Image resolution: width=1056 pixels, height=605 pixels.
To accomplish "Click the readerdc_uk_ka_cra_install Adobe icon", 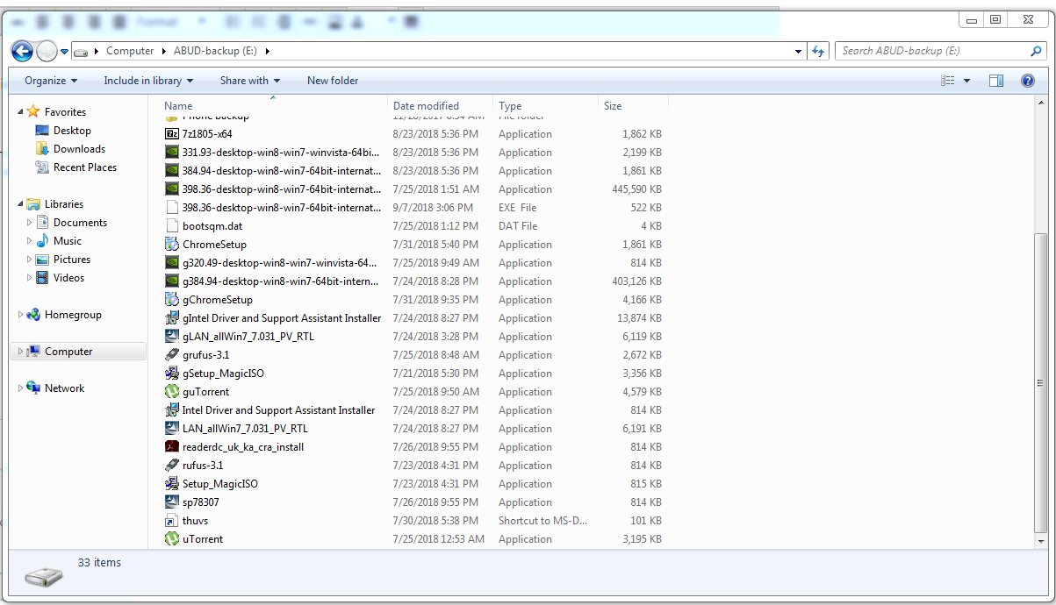I will pos(172,447).
